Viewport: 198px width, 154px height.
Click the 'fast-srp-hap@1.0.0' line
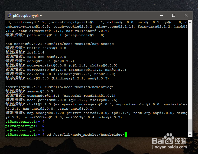(x=47, y=57)
